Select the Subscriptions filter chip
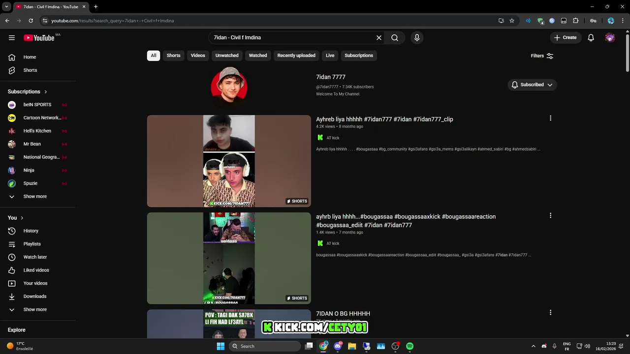The width and height of the screenshot is (630, 354). (359, 56)
